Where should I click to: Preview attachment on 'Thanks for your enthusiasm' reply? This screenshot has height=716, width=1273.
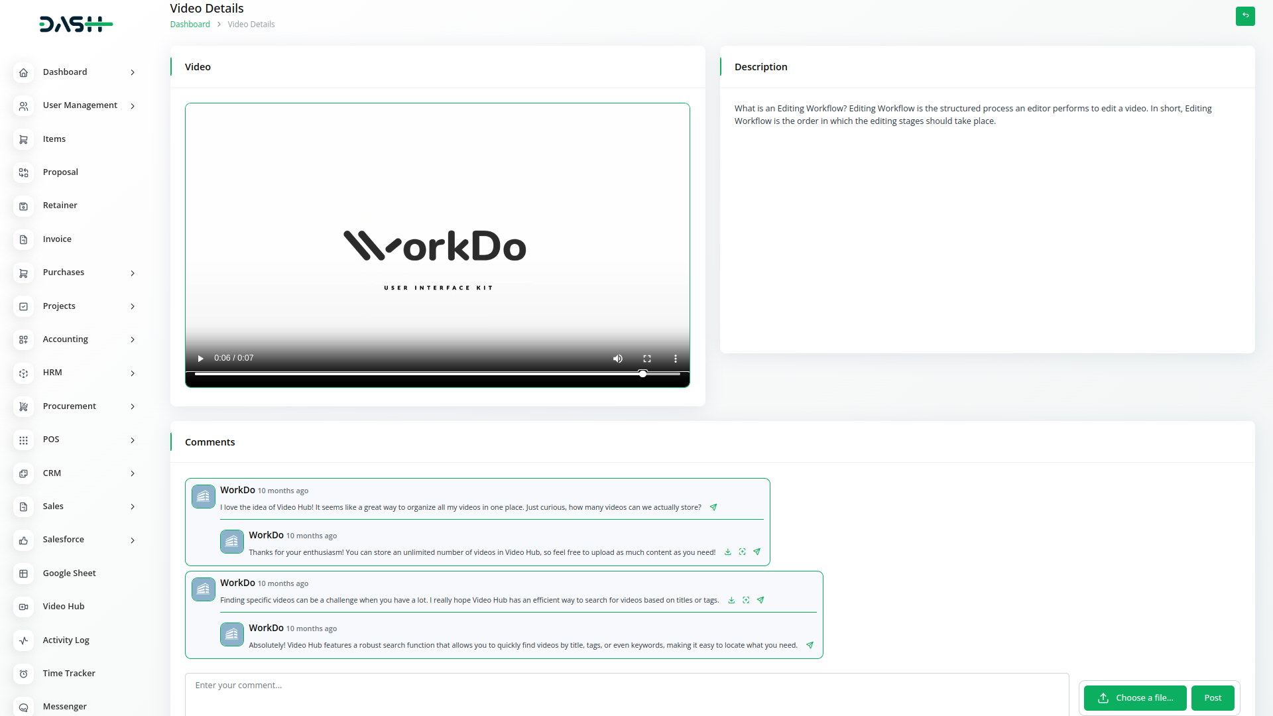(742, 552)
